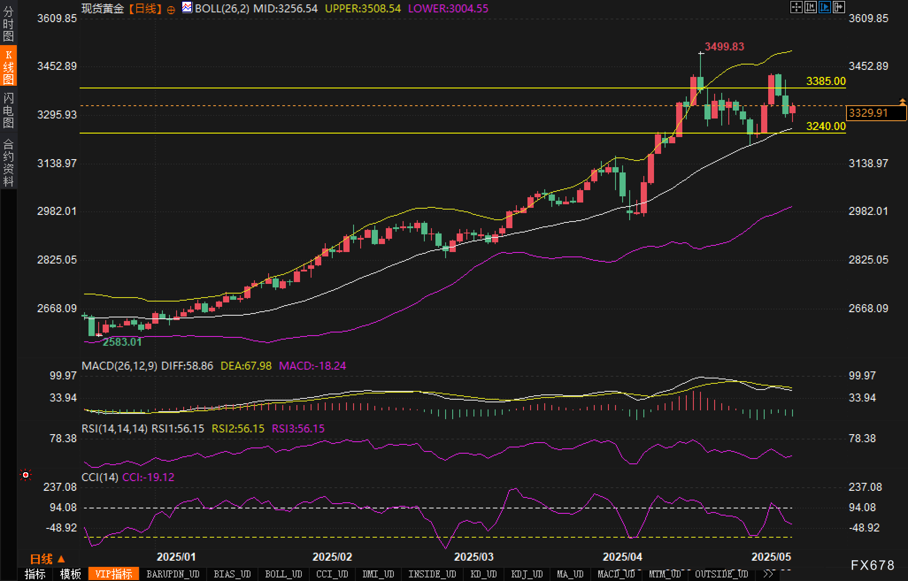908x581 pixels.
Task: Click the panel expand arrow icon at top right
Action: [x=839, y=7]
